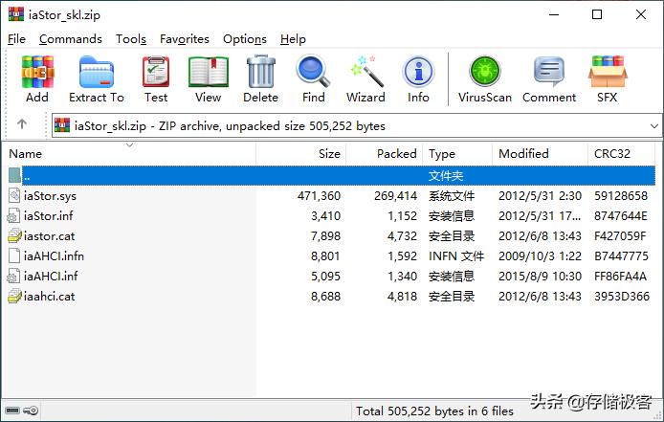Sort by the Modified column header

[540, 153]
